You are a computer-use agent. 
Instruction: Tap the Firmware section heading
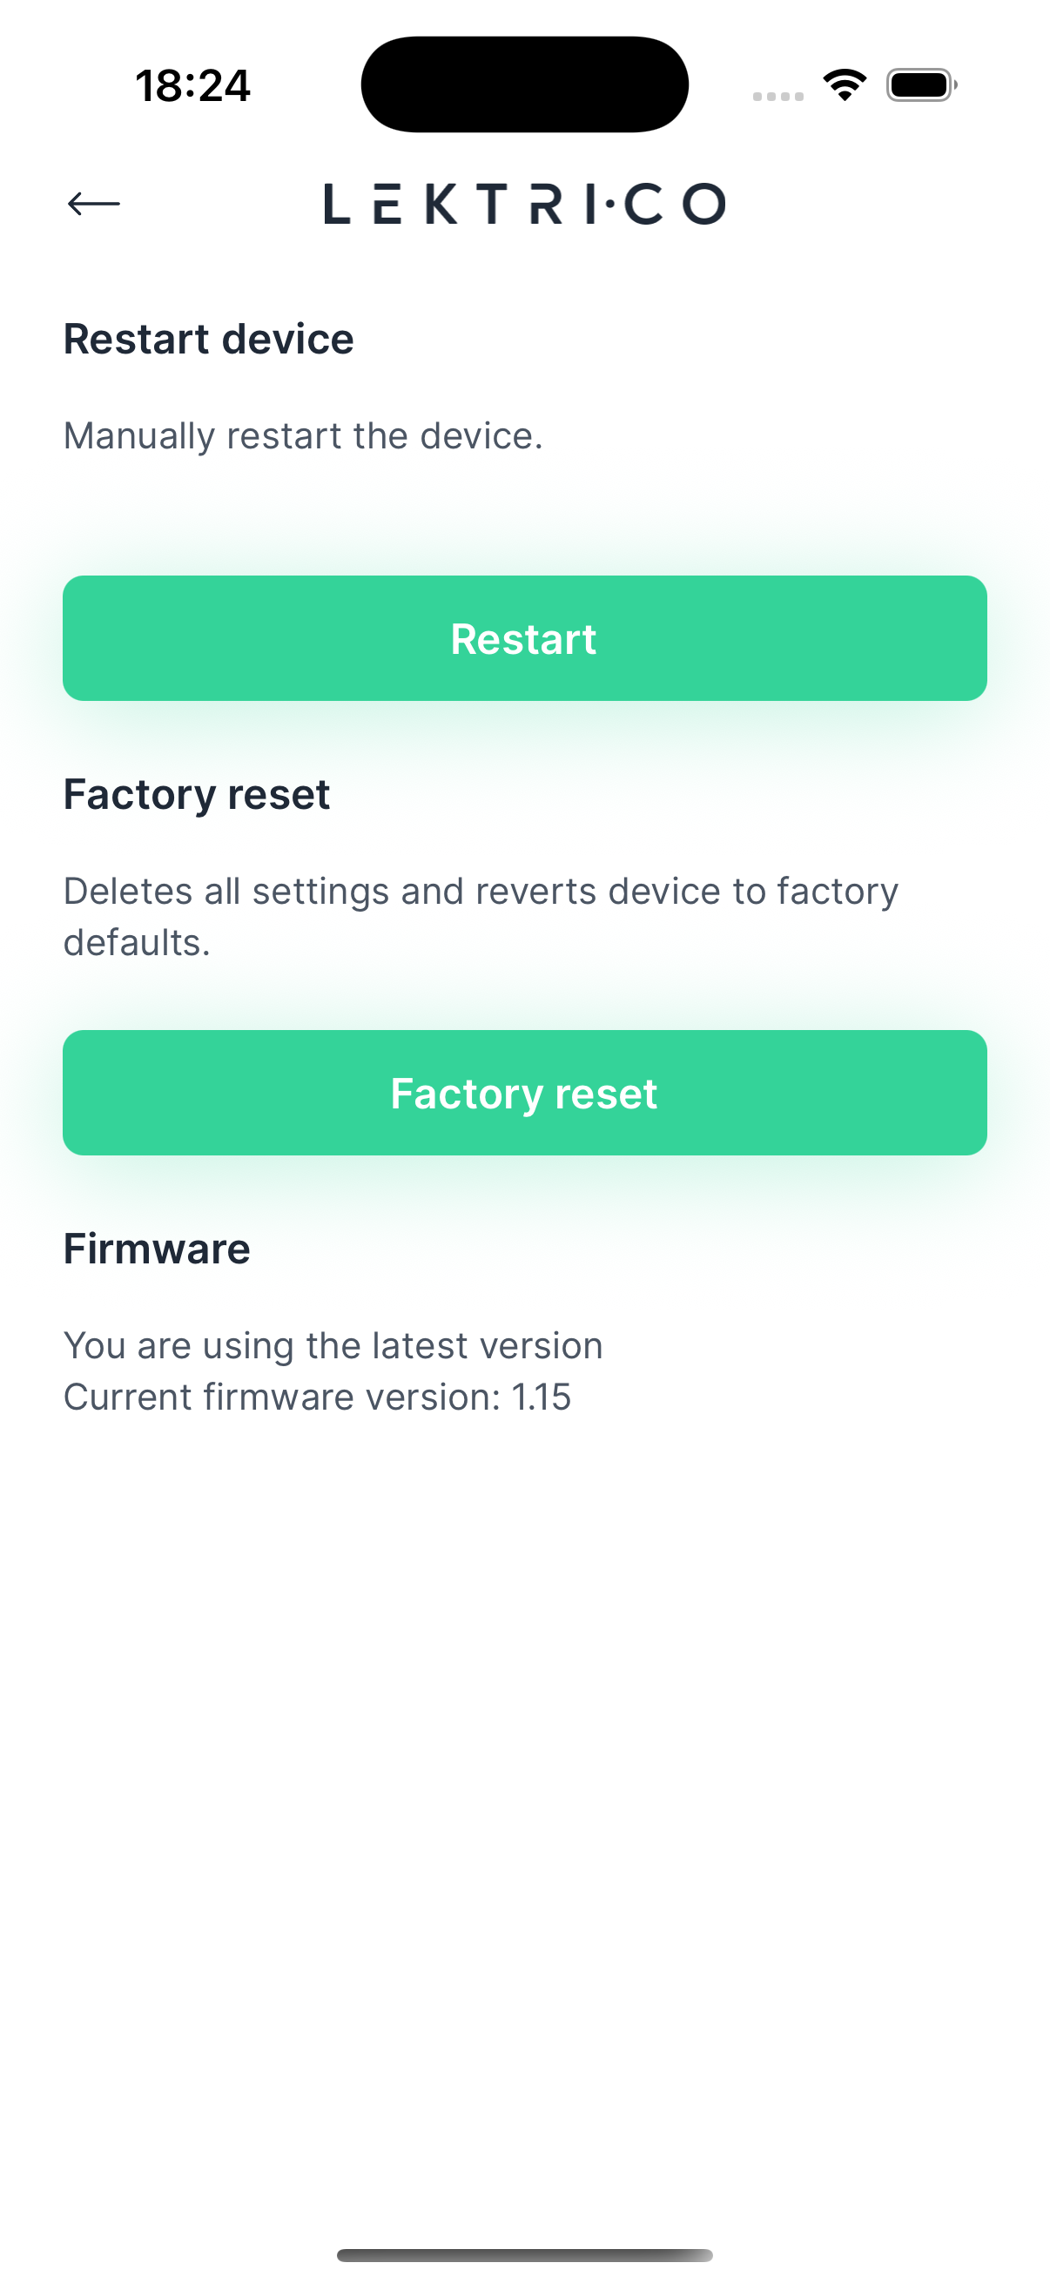(x=157, y=1249)
